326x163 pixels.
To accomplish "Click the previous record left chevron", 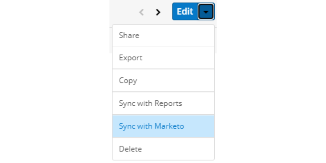I will point(141,12).
